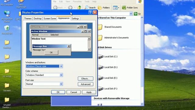Select the my songs folder

pos(7,73)
